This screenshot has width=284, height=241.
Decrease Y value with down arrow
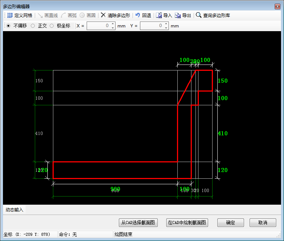[166, 28]
